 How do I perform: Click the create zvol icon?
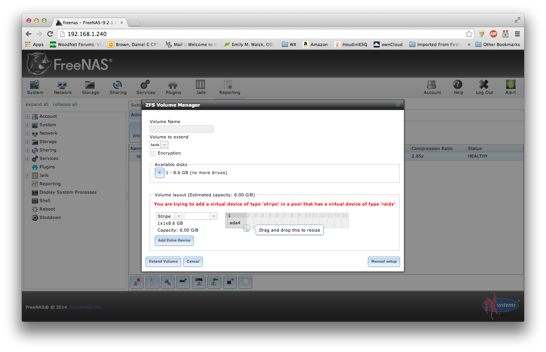199,283
